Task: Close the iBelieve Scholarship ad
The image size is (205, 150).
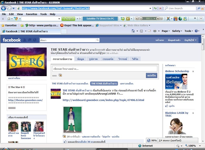Action: (193, 71)
